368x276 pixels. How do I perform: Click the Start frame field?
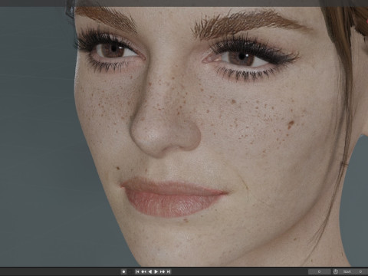click(353, 271)
